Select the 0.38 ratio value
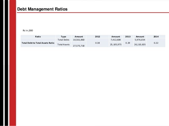169x126 pixels. [97, 43]
